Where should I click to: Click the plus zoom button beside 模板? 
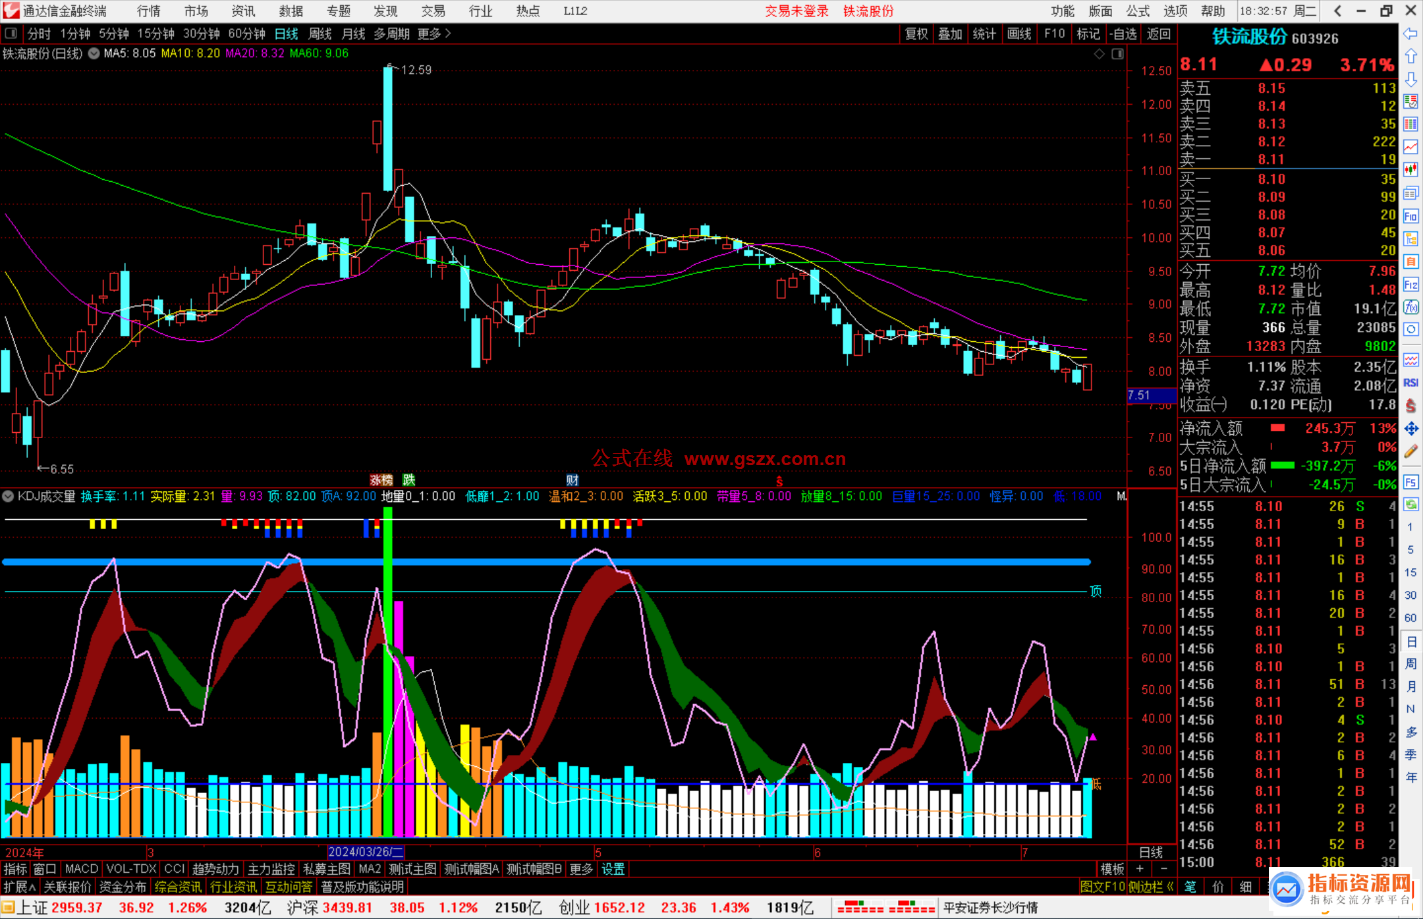point(1140,869)
